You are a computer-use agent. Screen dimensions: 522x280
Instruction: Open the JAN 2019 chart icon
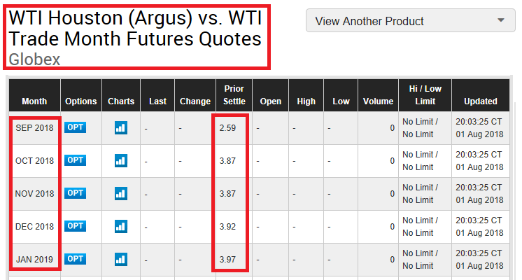pos(121,260)
